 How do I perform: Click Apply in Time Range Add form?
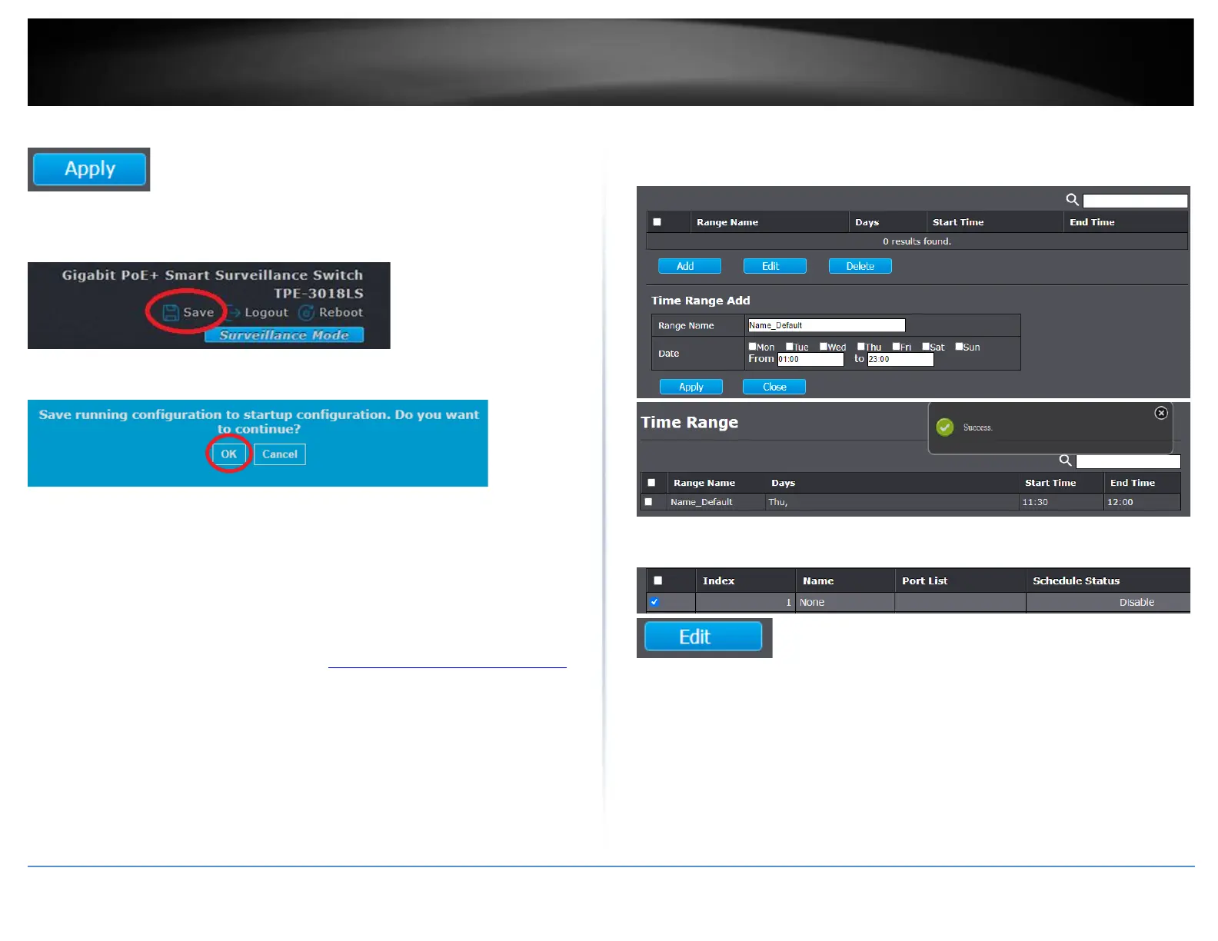(691, 387)
